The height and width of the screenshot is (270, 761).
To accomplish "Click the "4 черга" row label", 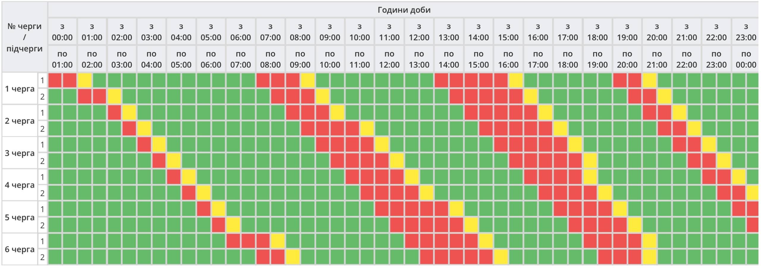I will (20, 185).
